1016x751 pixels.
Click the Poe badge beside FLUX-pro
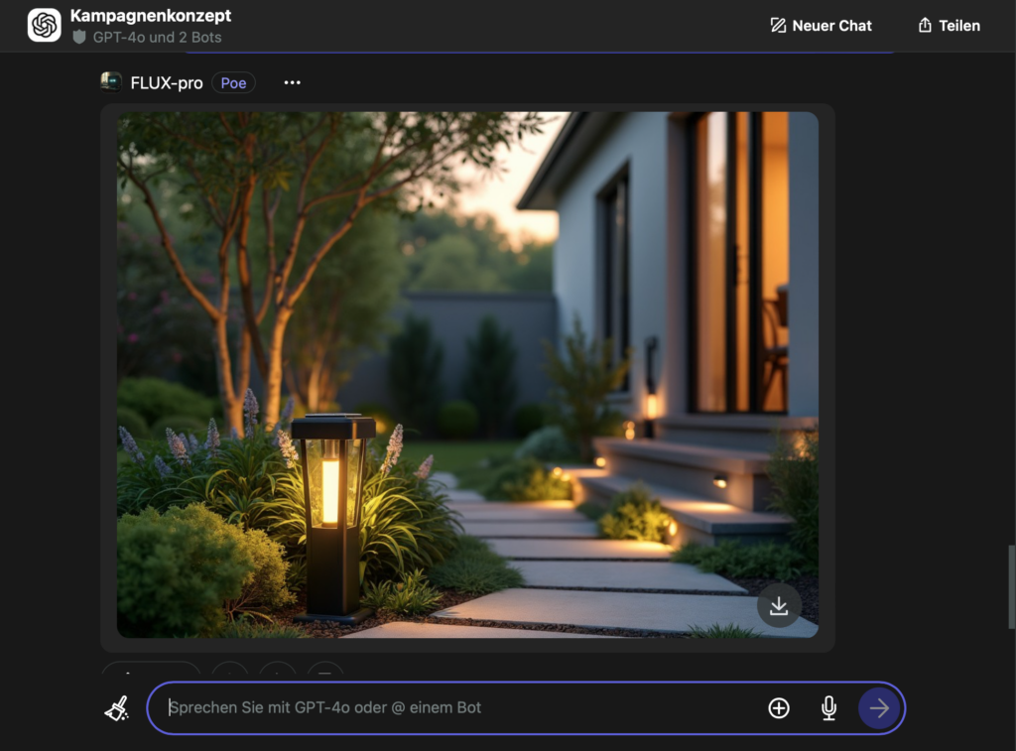(233, 83)
